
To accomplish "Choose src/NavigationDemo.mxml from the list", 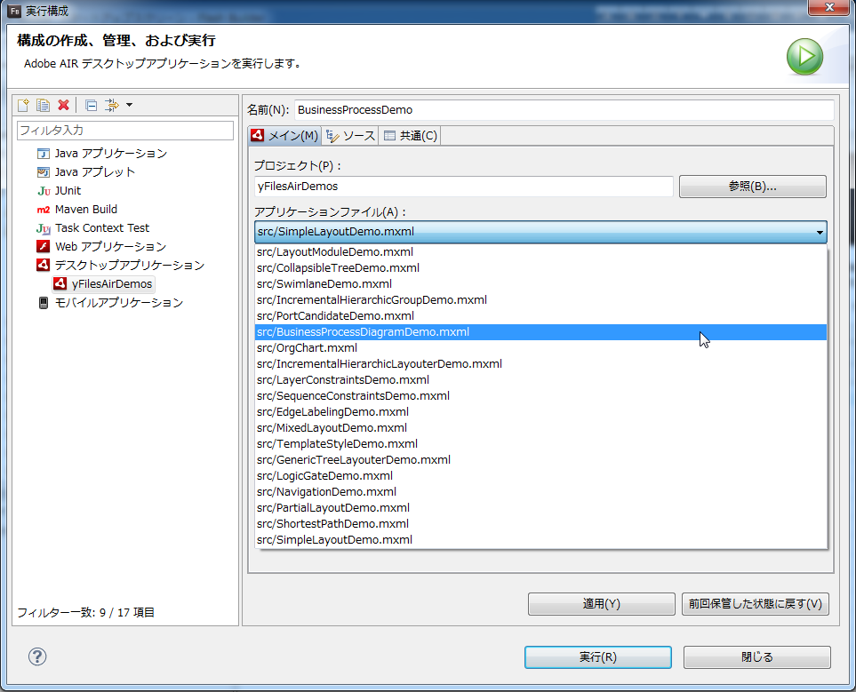I will (x=541, y=492).
